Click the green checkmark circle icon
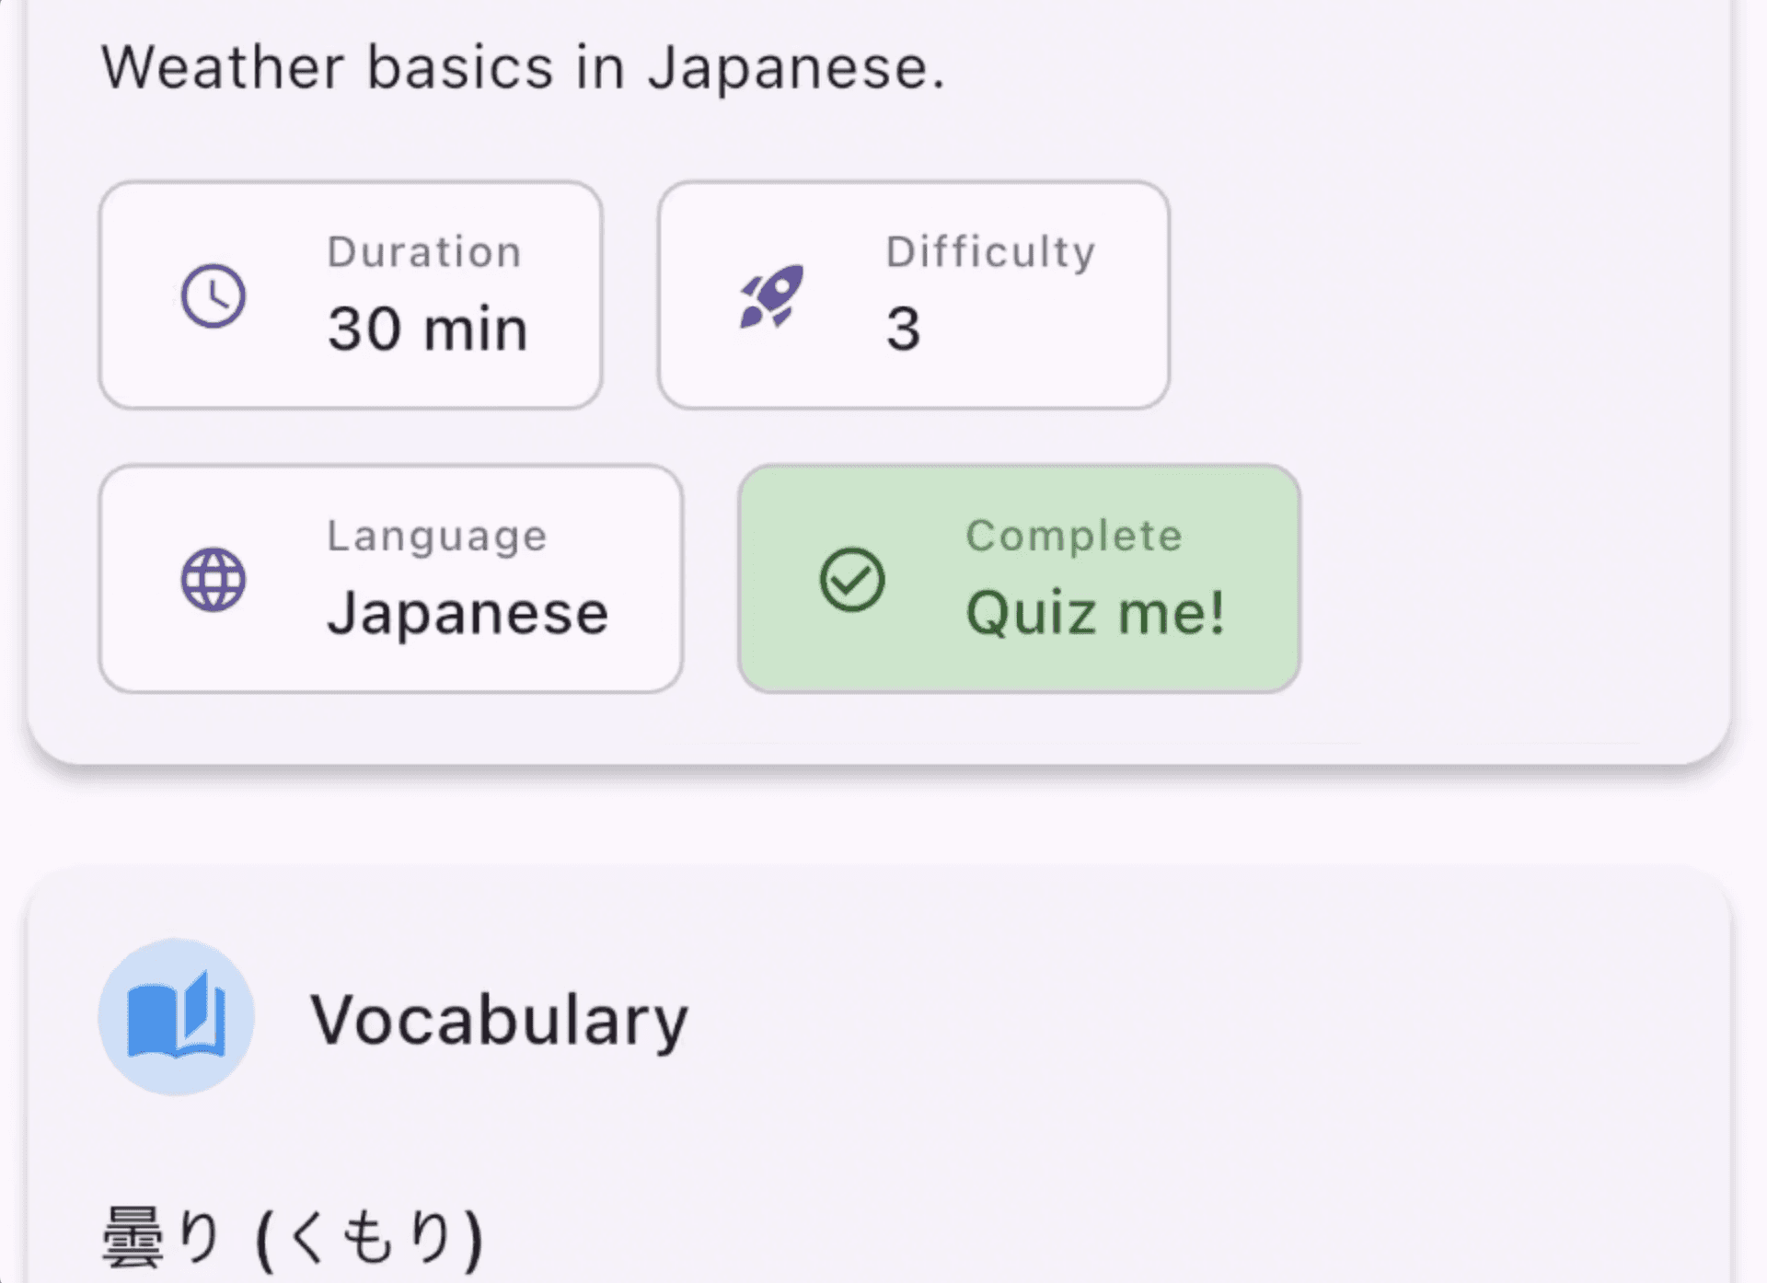1767x1283 pixels. coord(852,580)
